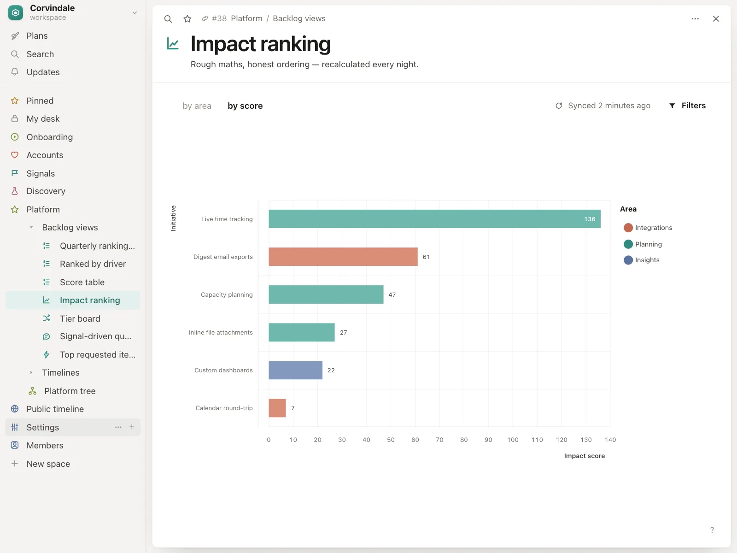The height and width of the screenshot is (553, 737).
Task: Click the Tier board shuffle icon
Action: pyautogui.click(x=47, y=318)
